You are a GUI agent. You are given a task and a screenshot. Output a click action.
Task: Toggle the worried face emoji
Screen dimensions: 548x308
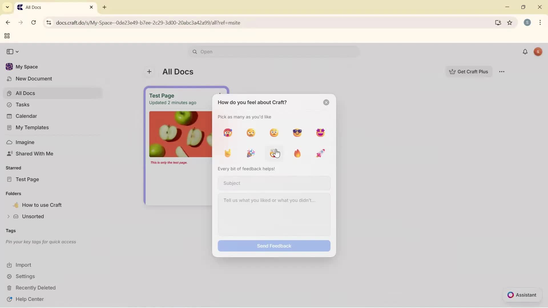click(x=251, y=132)
